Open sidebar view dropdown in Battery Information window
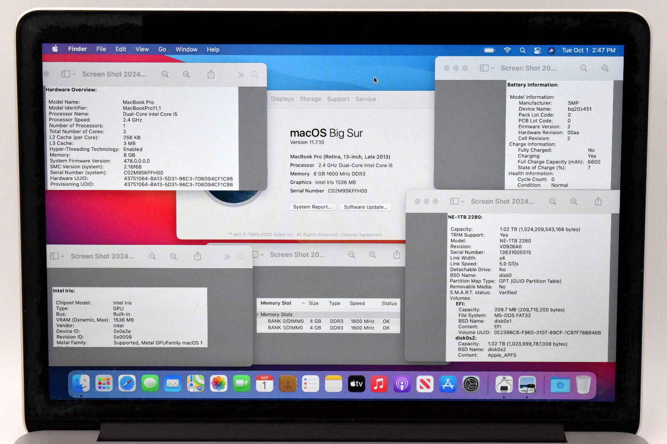Screen dimensions: 667x444 click(486, 68)
